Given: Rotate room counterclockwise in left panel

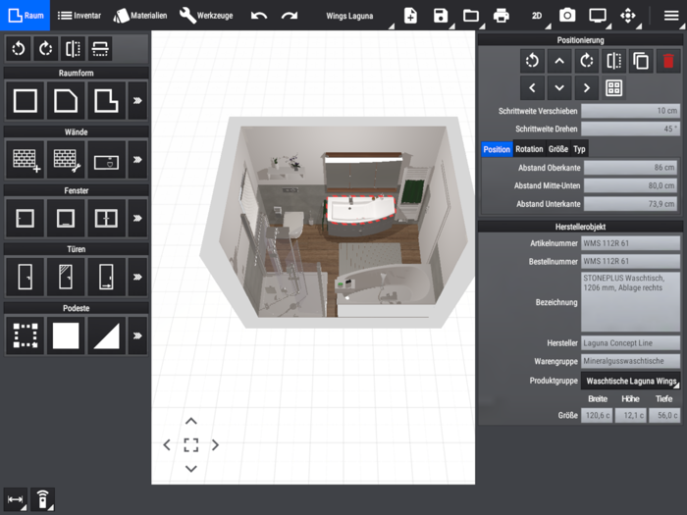Looking at the screenshot, I should (19, 49).
